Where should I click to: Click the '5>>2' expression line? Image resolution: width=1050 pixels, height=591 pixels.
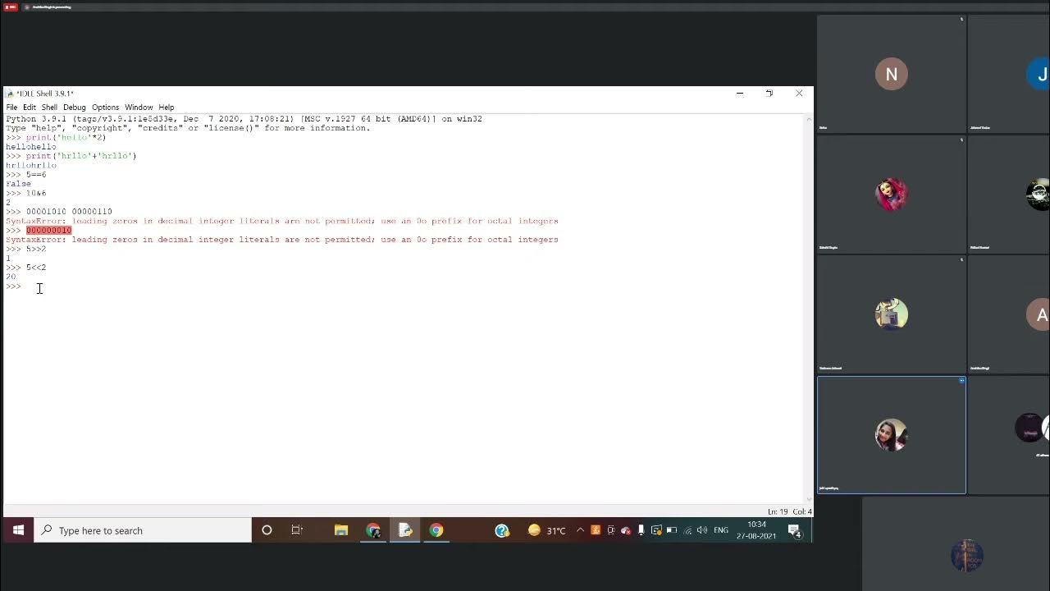coord(36,249)
